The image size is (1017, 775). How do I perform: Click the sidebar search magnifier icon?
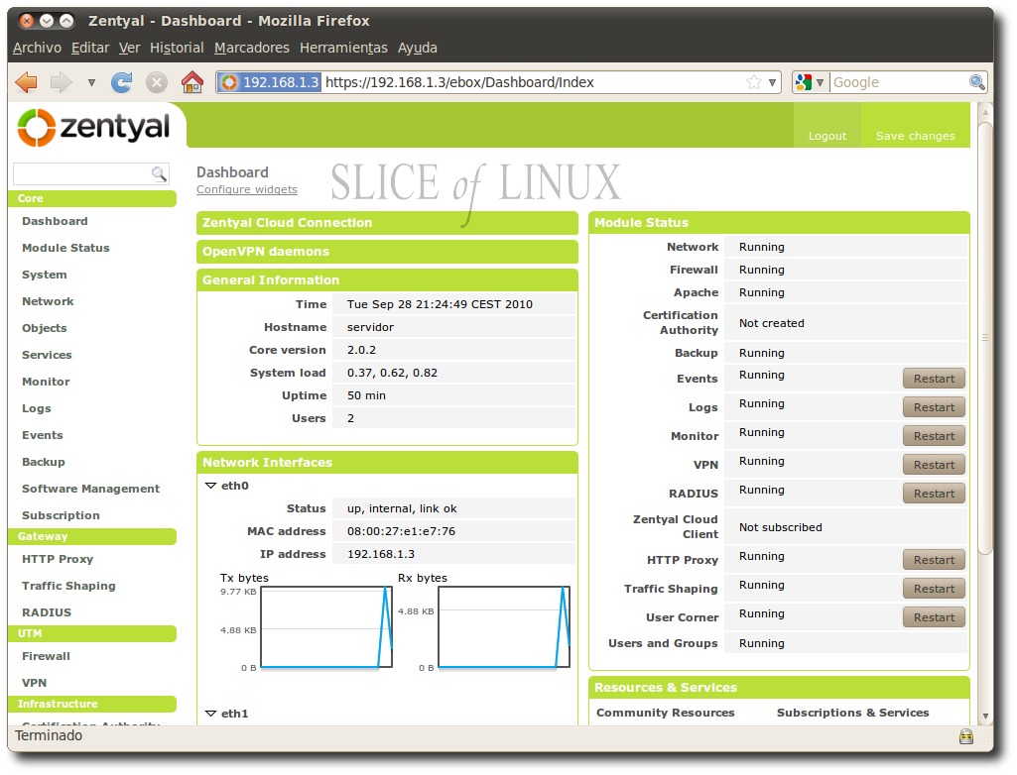(159, 173)
